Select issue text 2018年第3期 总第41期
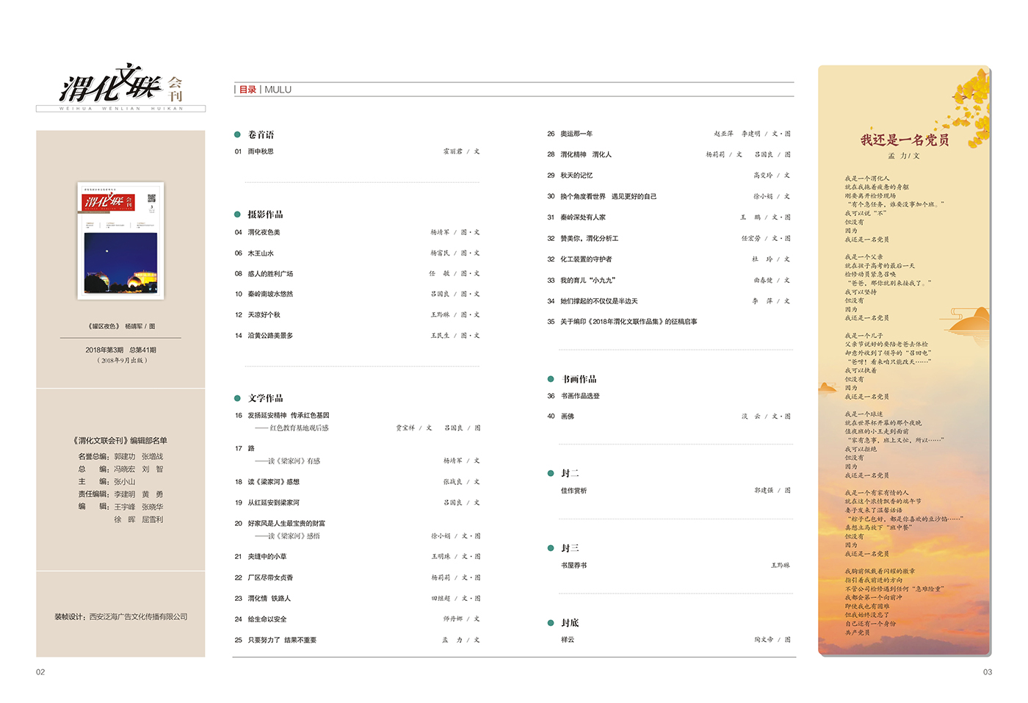The width and height of the screenshot is (1028, 703). coord(120,350)
